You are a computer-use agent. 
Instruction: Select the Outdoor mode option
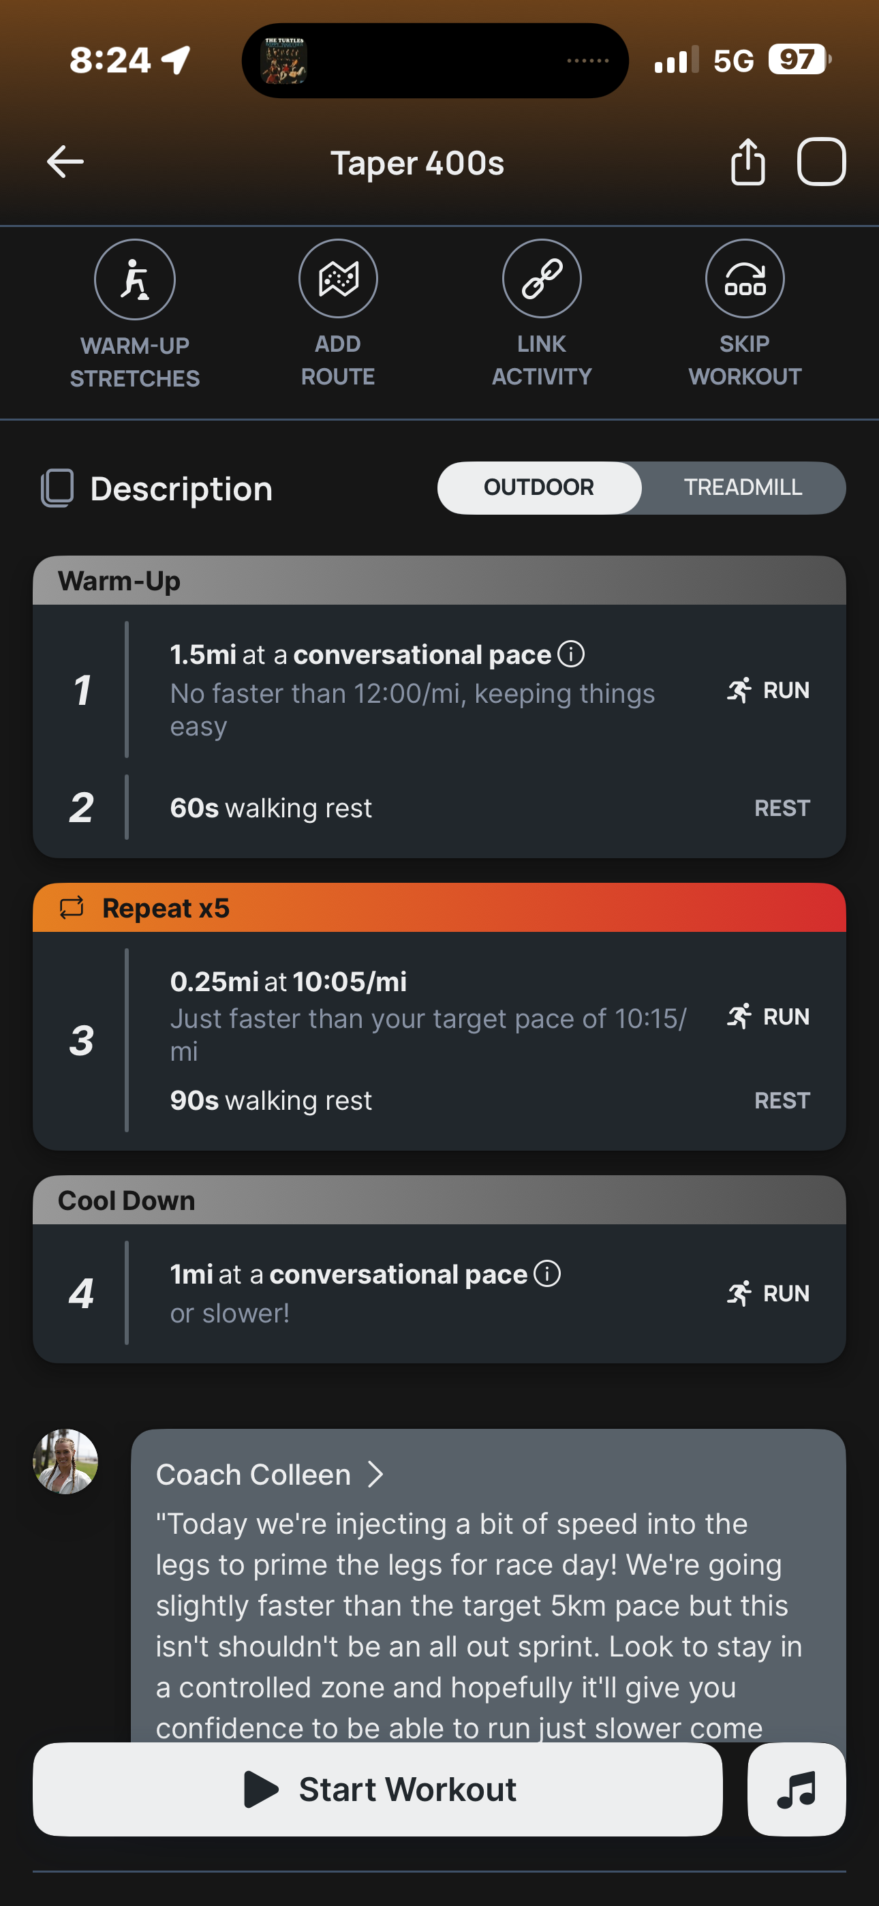click(539, 487)
